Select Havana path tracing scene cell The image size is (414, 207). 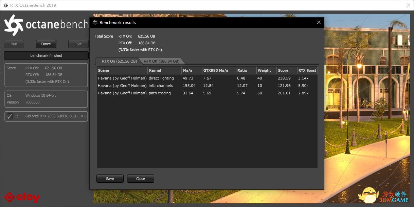click(x=122, y=93)
